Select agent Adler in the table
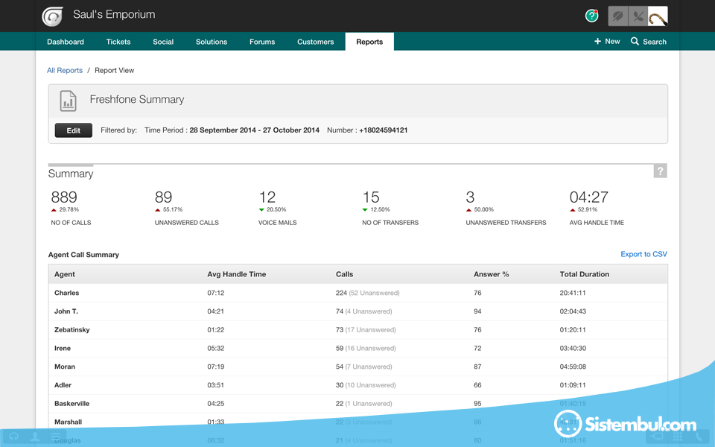The image size is (715, 447). (x=63, y=385)
